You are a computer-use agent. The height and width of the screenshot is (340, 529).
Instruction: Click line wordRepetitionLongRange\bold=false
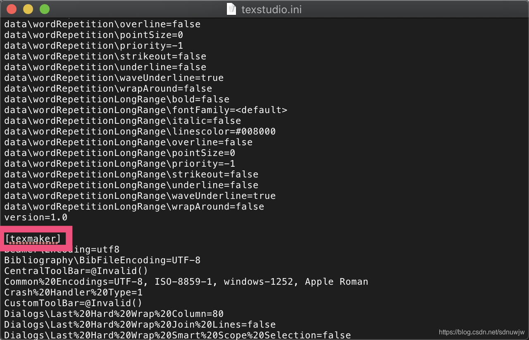[117, 99]
